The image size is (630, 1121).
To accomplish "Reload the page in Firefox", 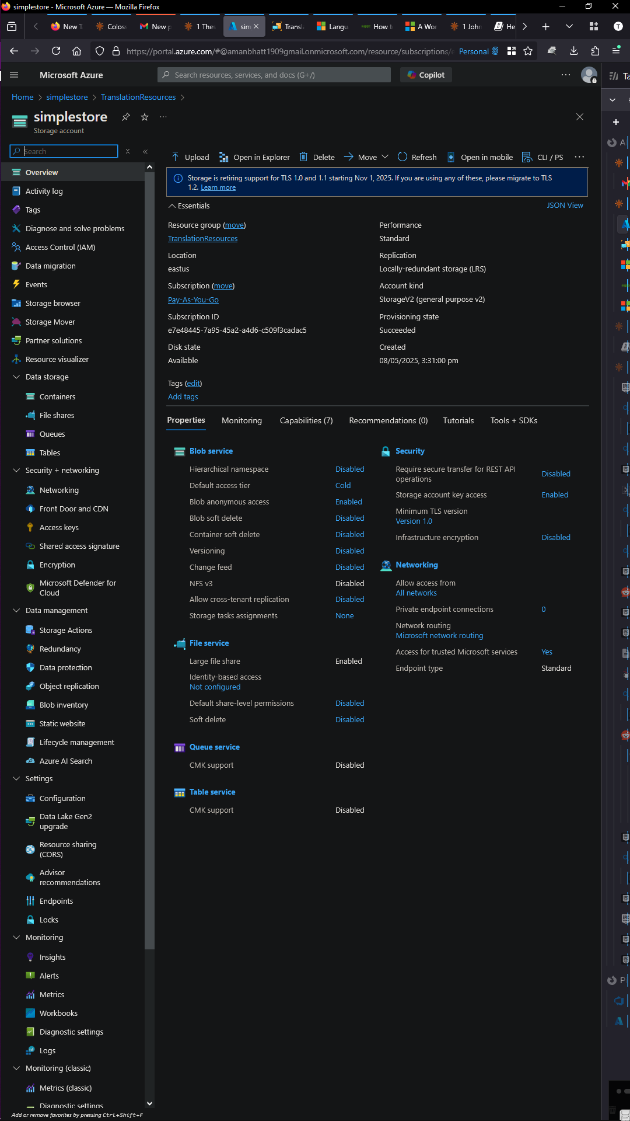I will (56, 51).
